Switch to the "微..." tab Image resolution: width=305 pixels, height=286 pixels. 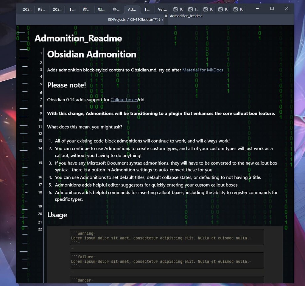click(x=86, y=9)
